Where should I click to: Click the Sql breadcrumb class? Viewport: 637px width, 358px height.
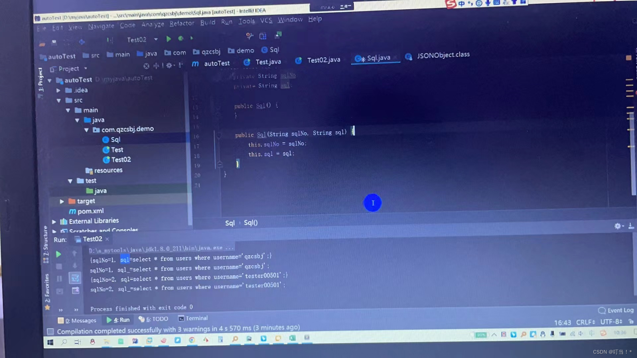point(270,50)
